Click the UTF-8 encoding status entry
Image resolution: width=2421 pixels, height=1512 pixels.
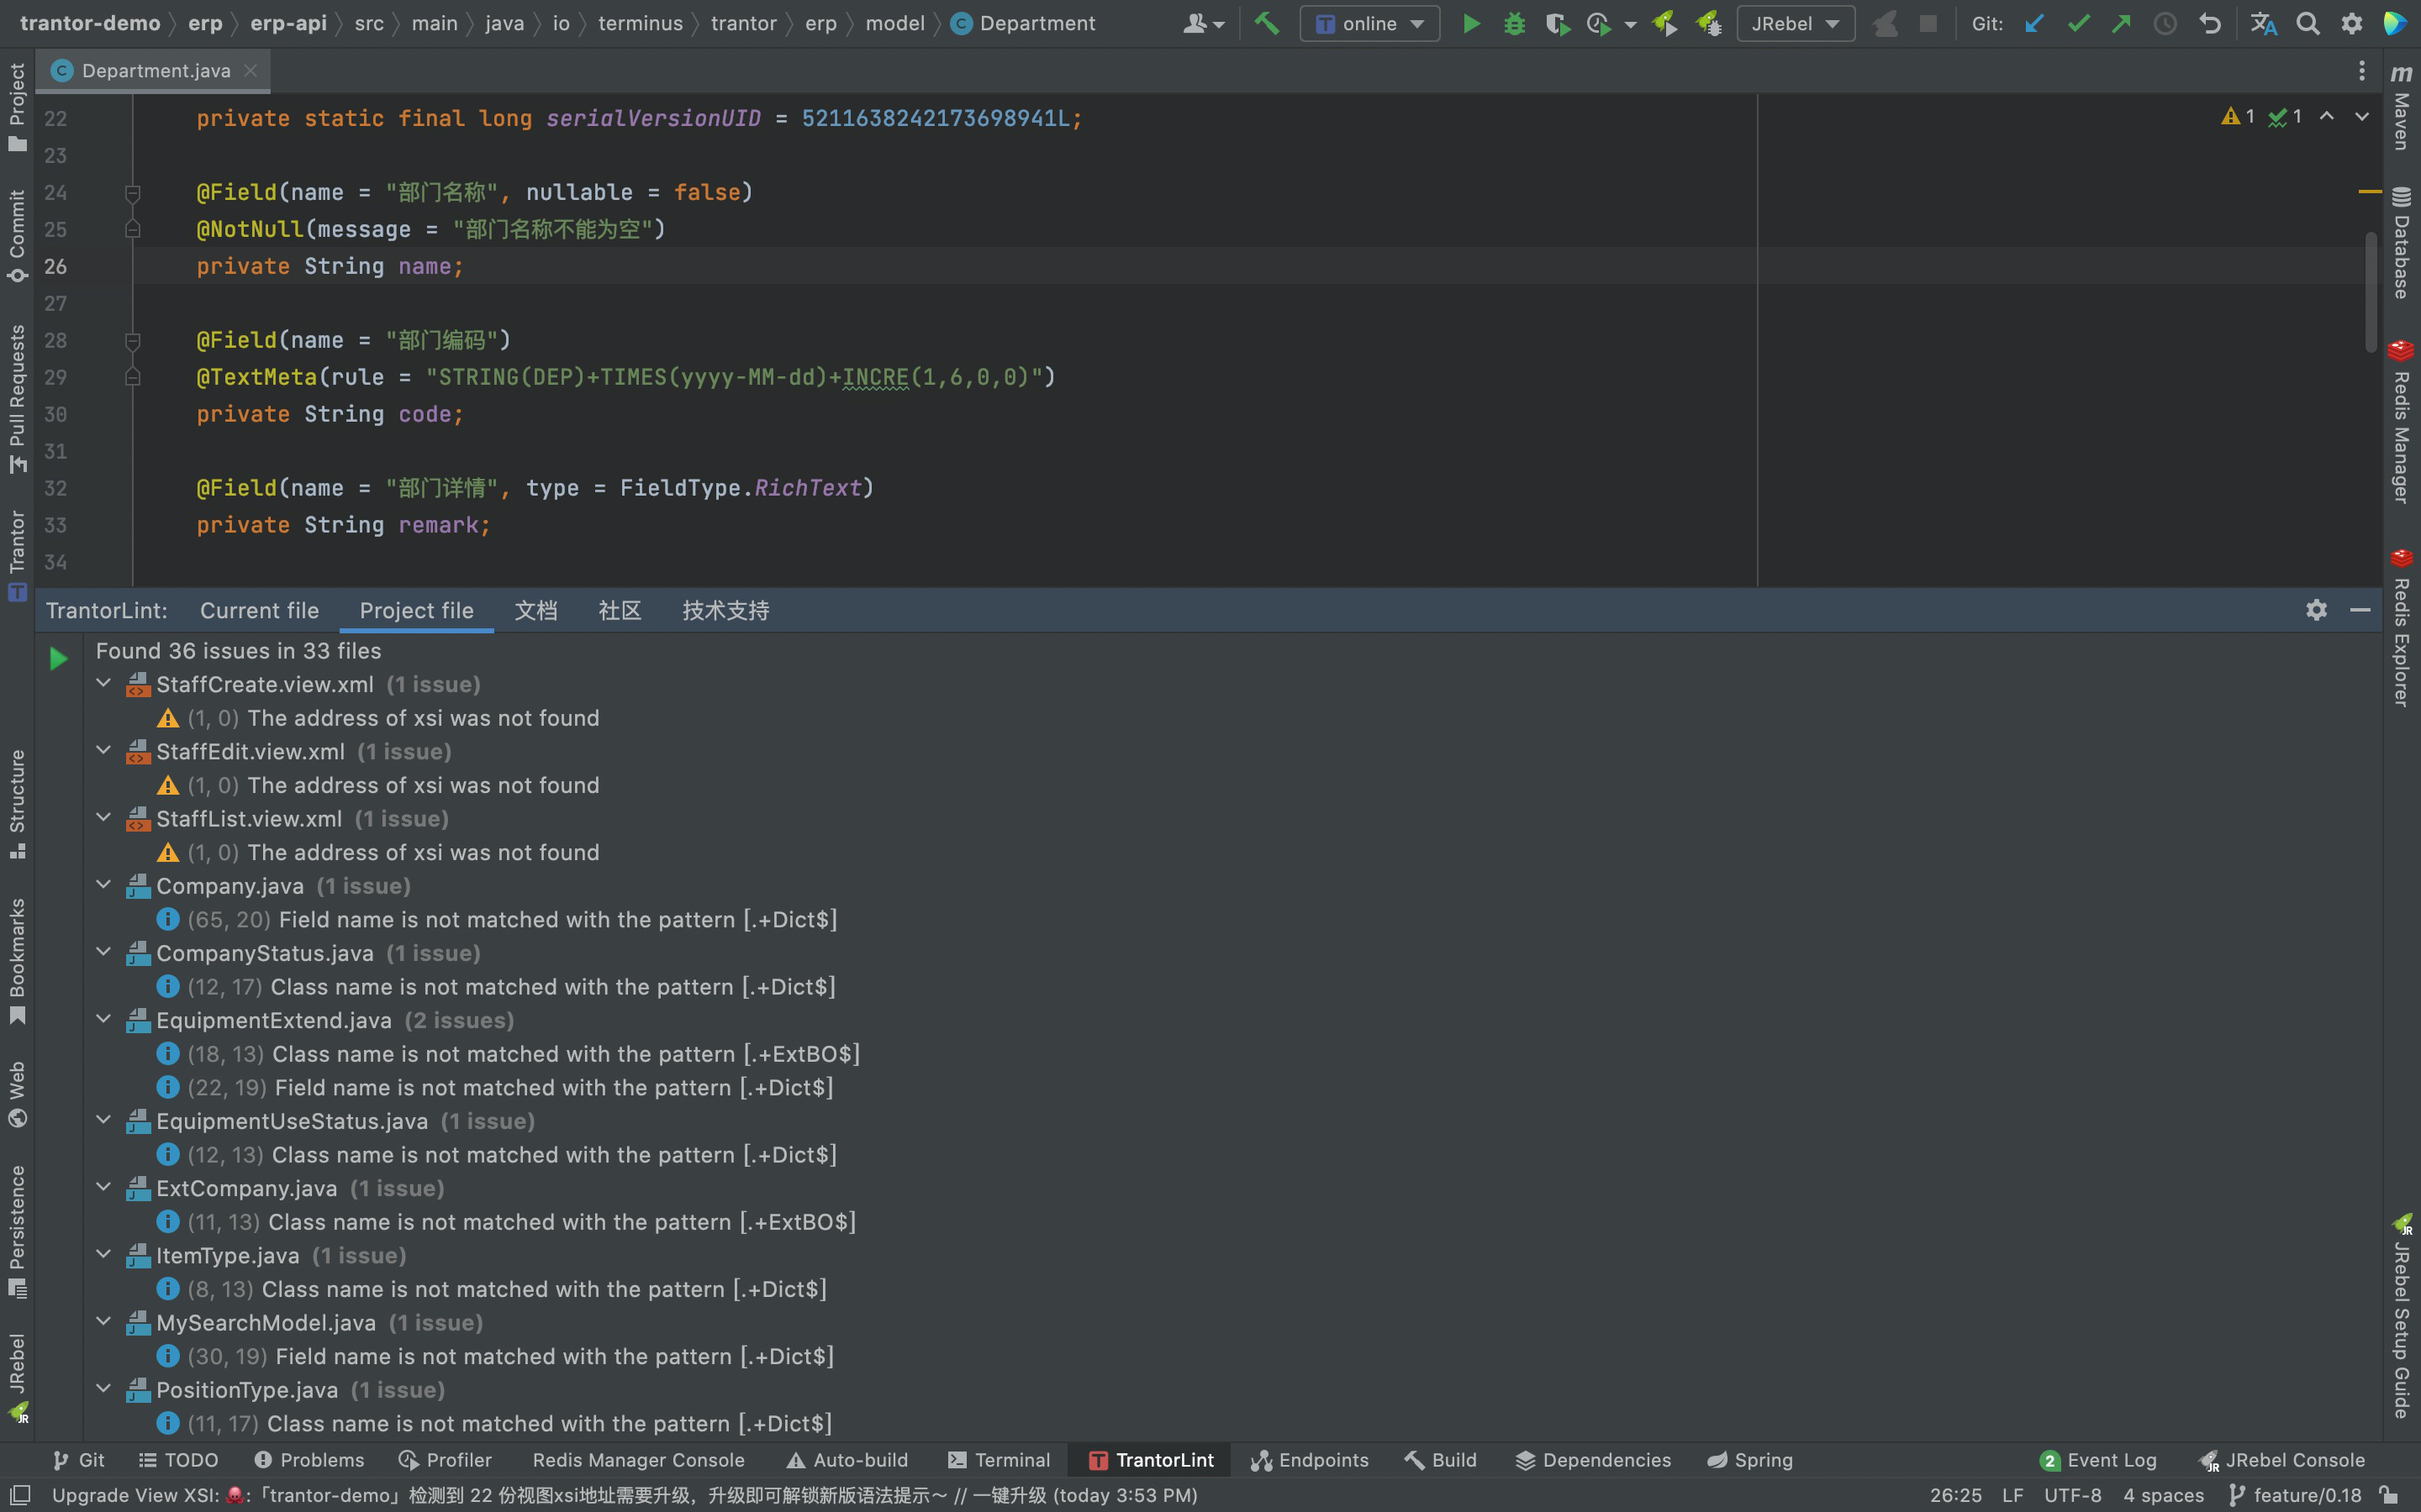tap(2072, 1495)
